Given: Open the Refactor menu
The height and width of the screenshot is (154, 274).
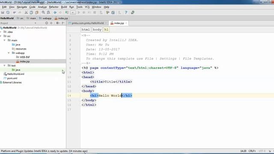Looking at the screenshot, I should coord(54,7).
